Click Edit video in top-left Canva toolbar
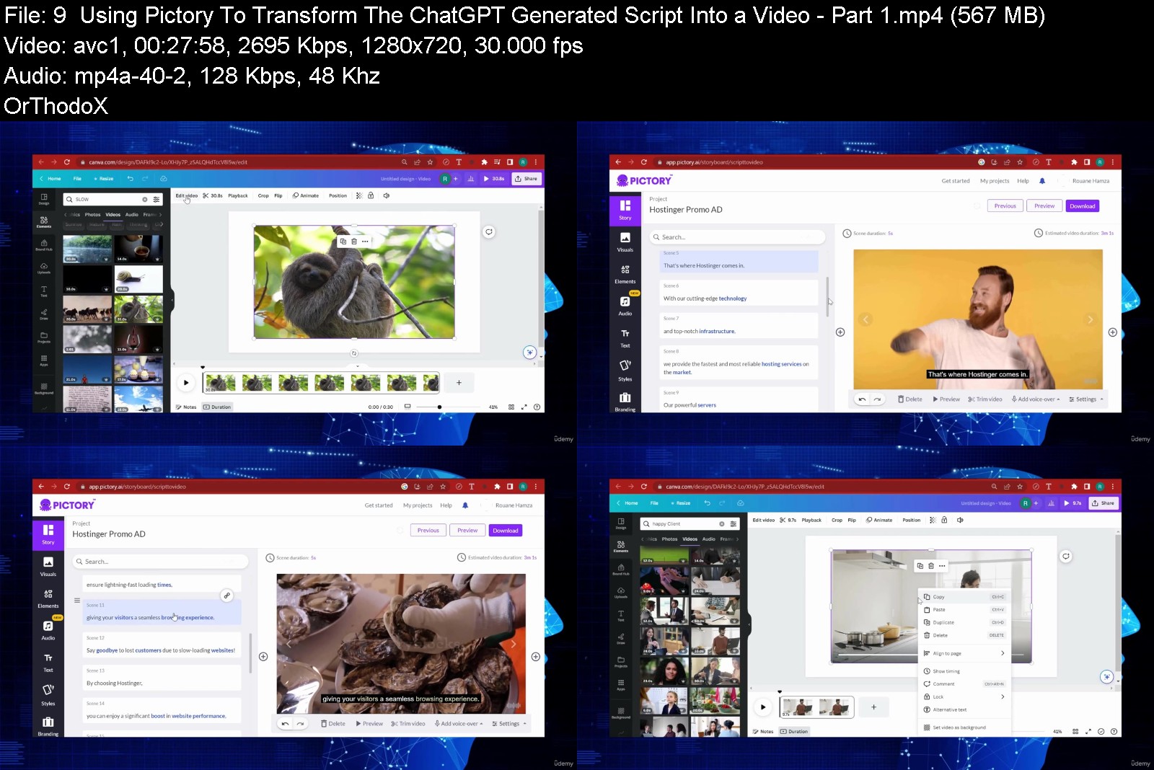 [x=187, y=195]
